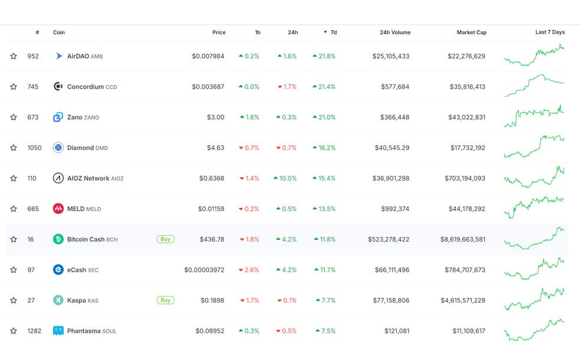Open AIOZ Network coin page
Image resolution: width=581 pixels, height=345 pixels.
click(x=95, y=178)
